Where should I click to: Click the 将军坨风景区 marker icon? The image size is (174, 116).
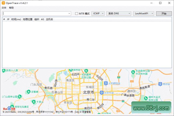12,107
